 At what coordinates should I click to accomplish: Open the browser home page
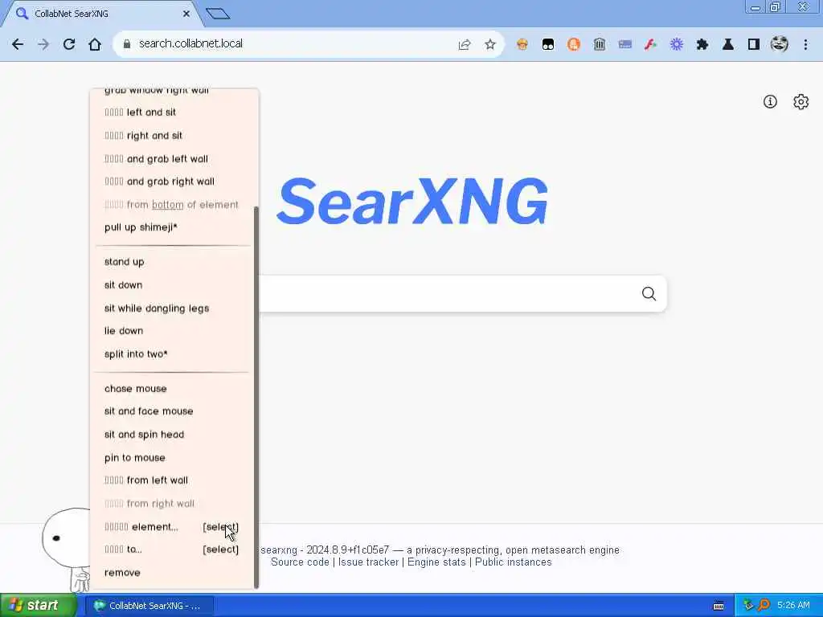95,45
